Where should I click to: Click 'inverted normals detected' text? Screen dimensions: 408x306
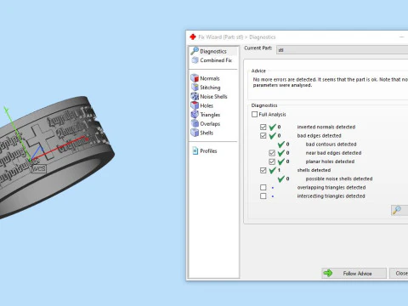pyautogui.click(x=326, y=127)
